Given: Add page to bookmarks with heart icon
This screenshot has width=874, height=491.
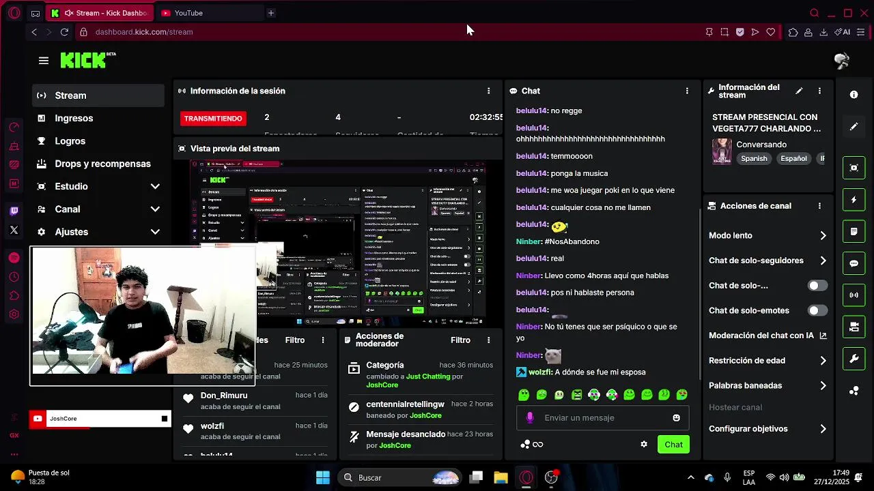Looking at the screenshot, I should tap(771, 32).
